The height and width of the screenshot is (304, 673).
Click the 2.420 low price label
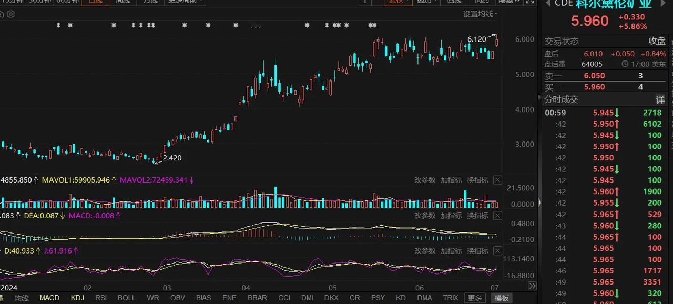coord(172,158)
